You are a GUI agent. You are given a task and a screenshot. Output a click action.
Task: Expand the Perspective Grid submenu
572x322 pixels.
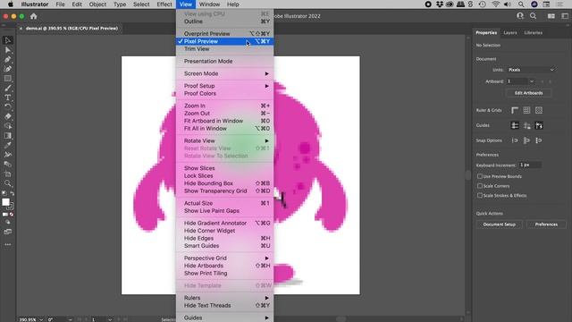(224, 258)
